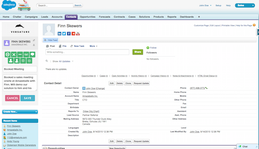Open the Facebook social icon
259x149 pixels.
pyautogui.click(x=68, y=34)
